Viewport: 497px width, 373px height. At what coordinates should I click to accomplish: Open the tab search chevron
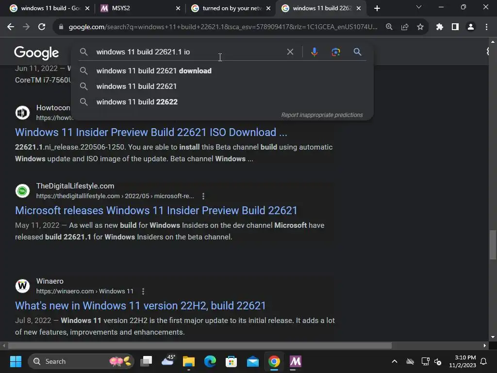click(419, 7)
